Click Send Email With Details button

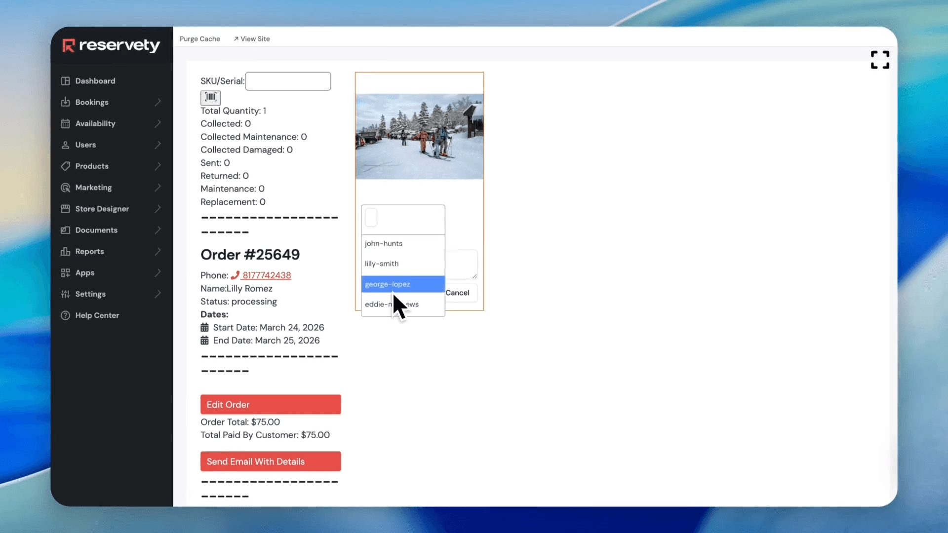coord(271,461)
